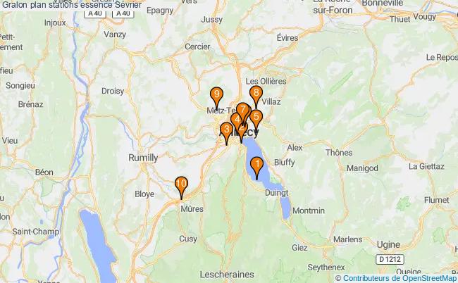Click the Flumet place label
Image resolution: width=458 pixels, height=283 pixels.
click(x=437, y=200)
